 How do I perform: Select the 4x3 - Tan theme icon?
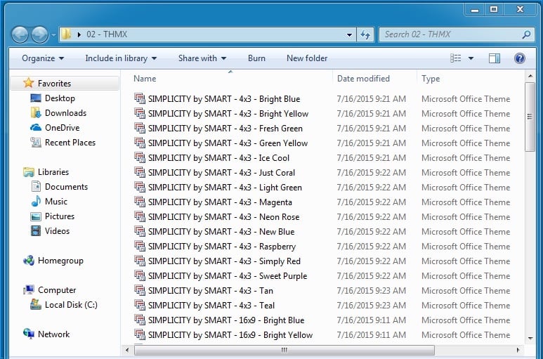pyautogui.click(x=140, y=290)
